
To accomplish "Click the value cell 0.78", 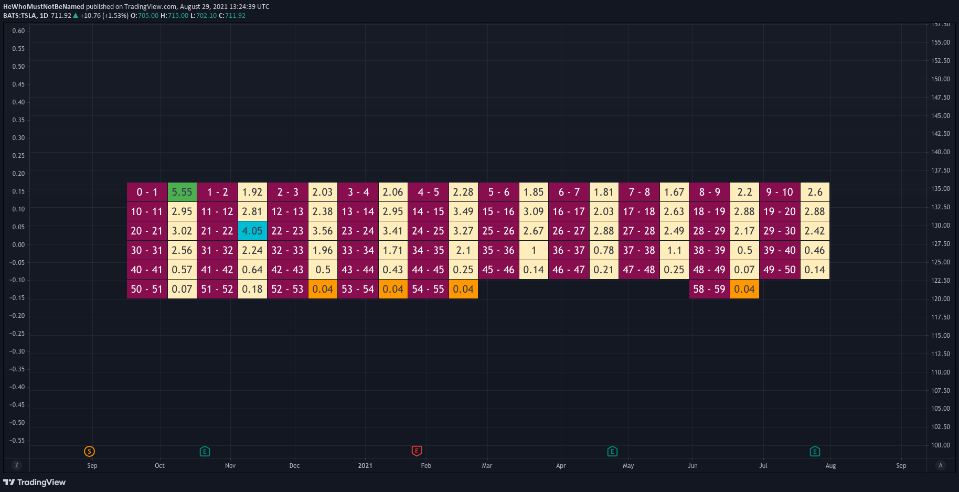I will [x=604, y=250].
